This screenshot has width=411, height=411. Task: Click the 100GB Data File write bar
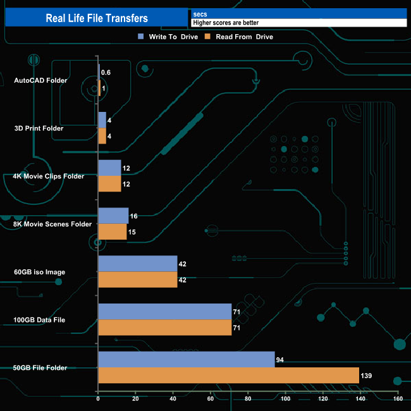[165, 312]
